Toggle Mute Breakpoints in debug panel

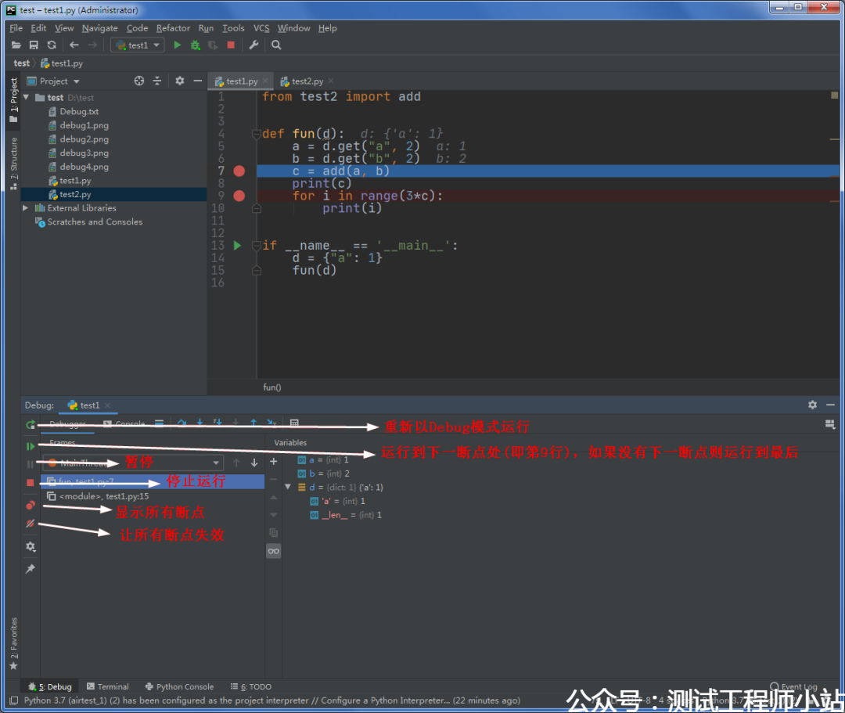click(x=31, y=524)
